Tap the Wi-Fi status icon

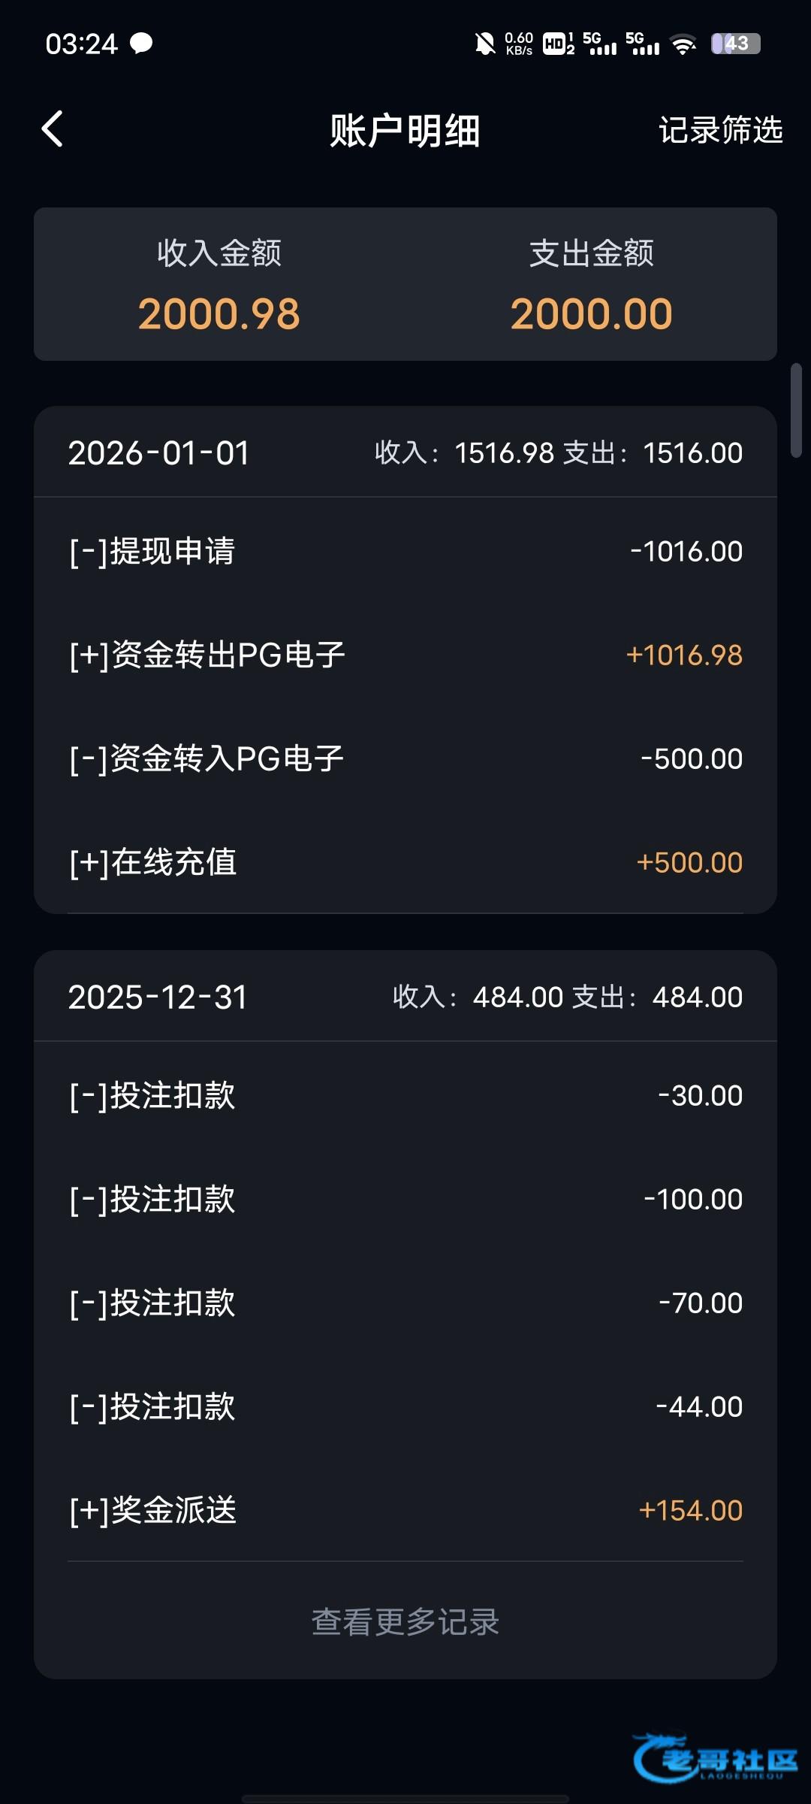pyautogui.click(x=683, y=44)
